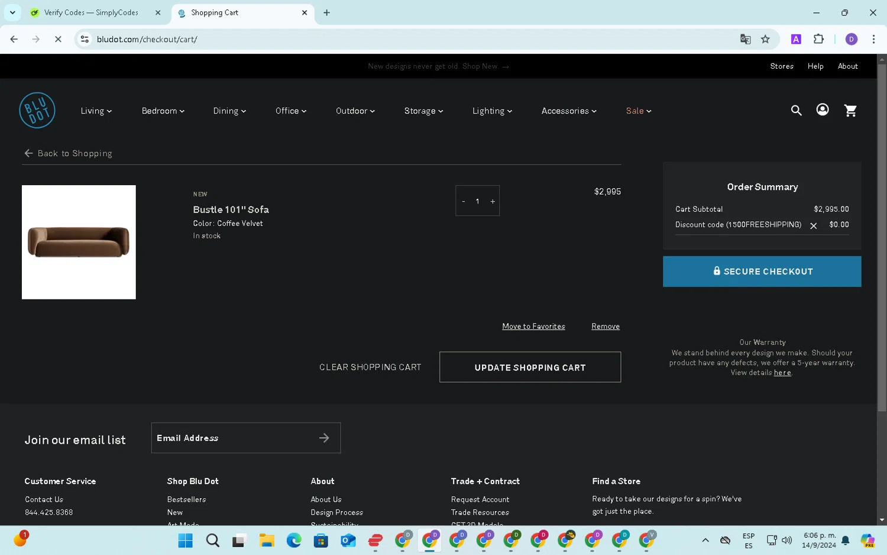Open File Explorer from taskbar
887x555 pixels.
pyautogui.click(x=267, y=540)
